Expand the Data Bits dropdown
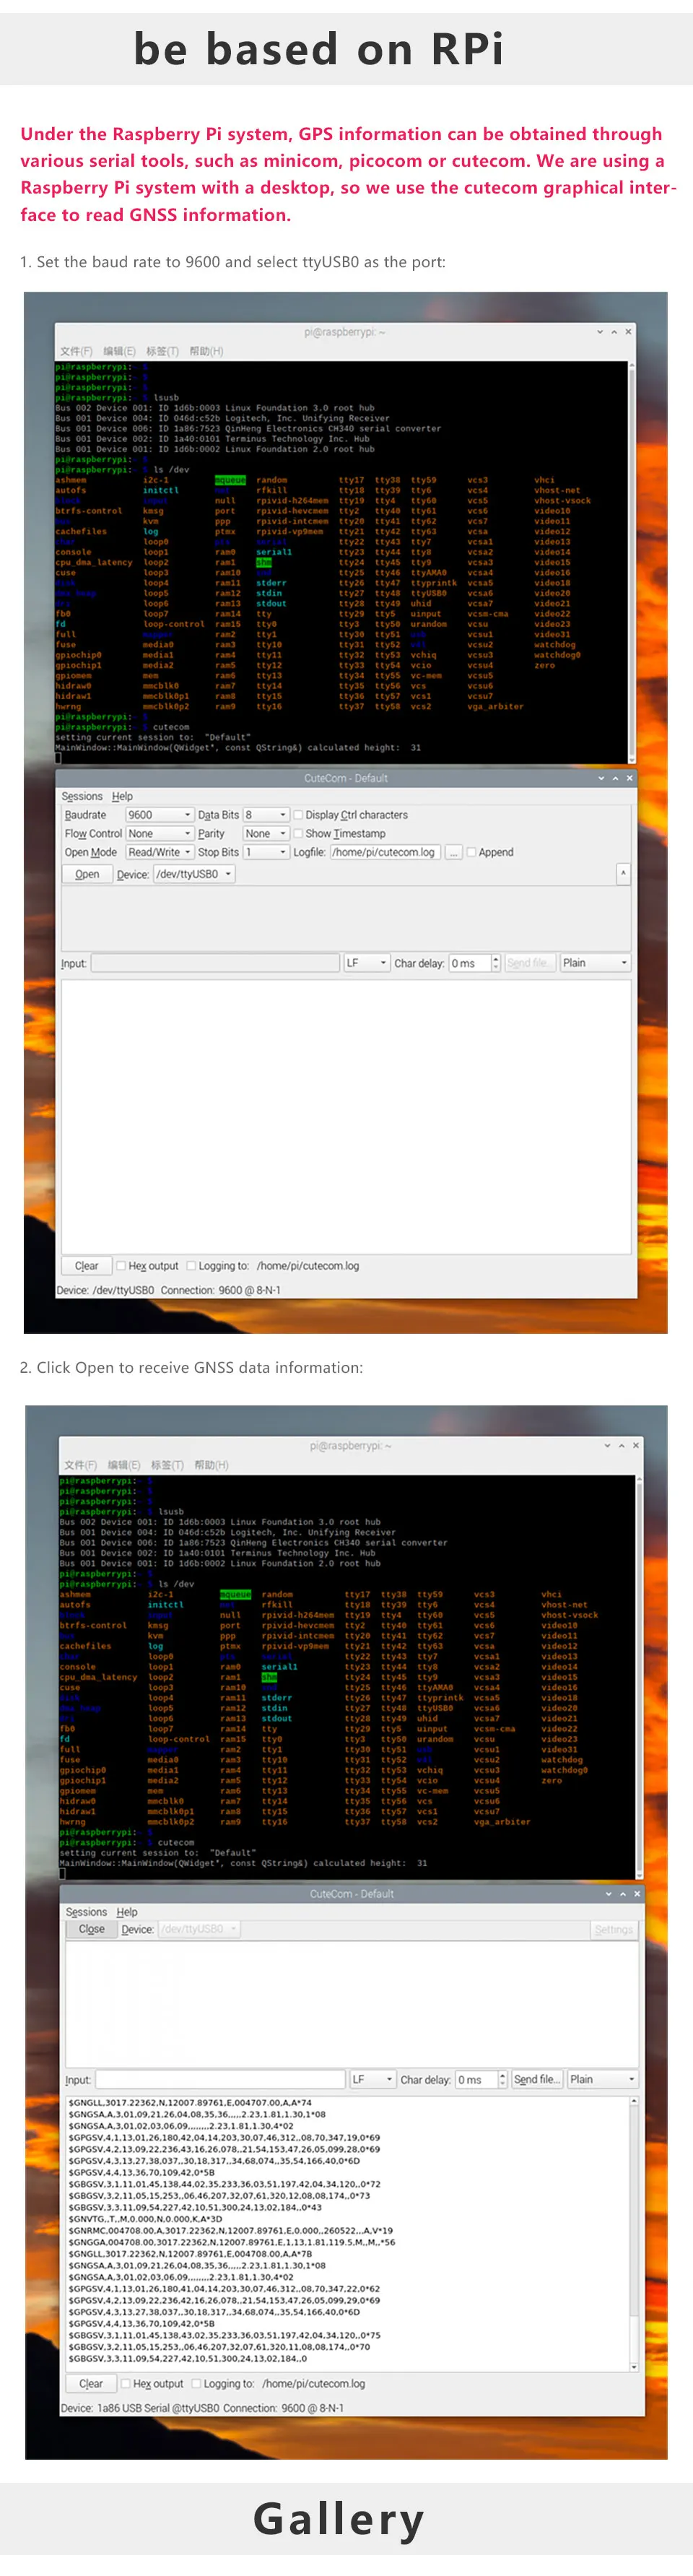This screenshot has width=693, height=2576. coord(266,815)
